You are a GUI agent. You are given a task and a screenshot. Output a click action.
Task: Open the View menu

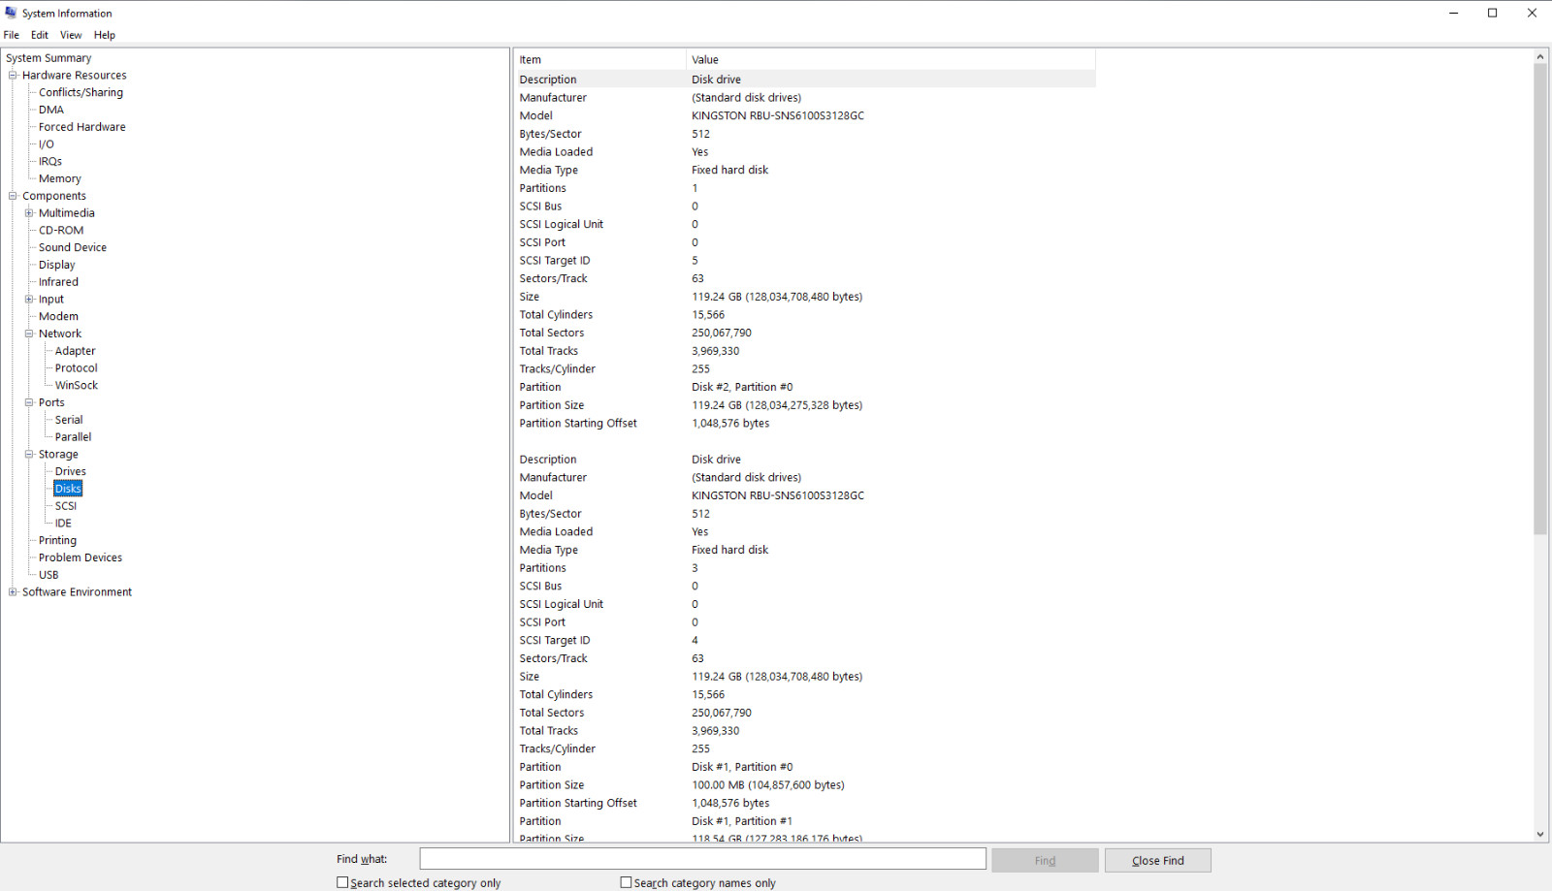71,35
